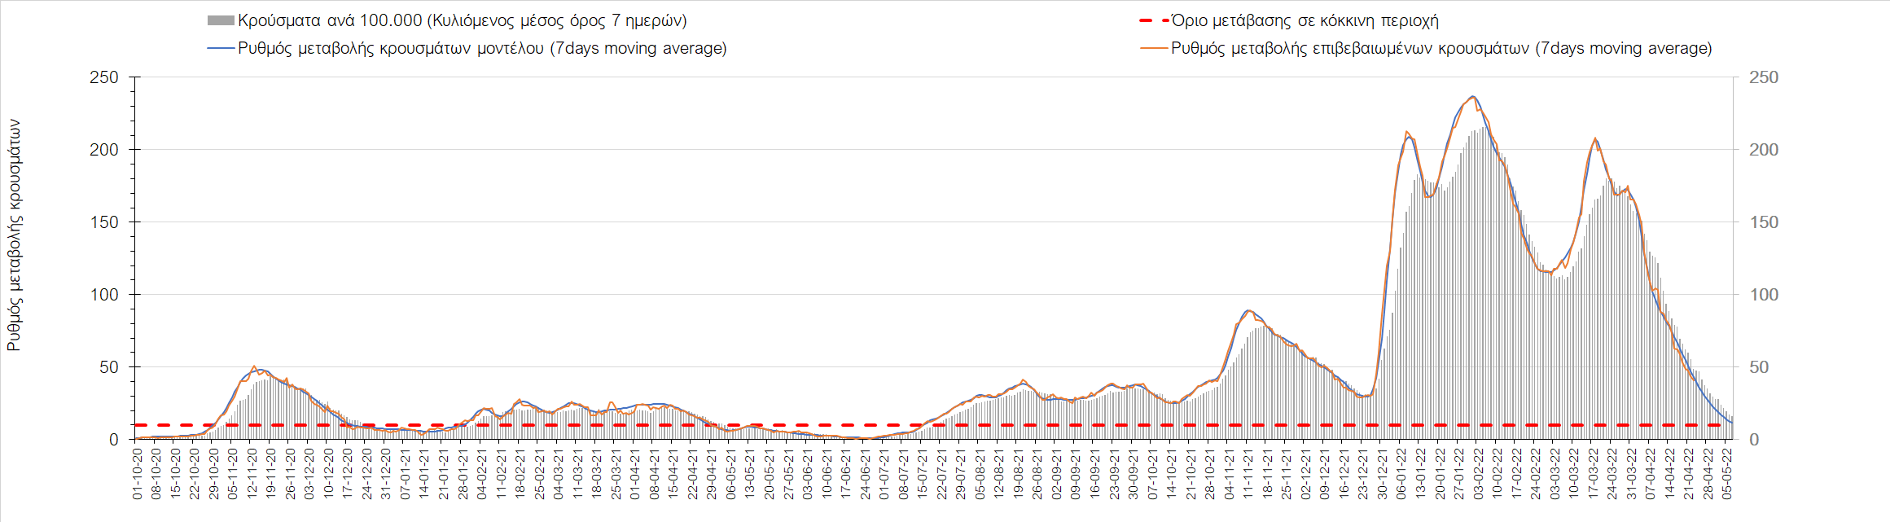Image resolution: width=1890 pixels, height=522 pixels.
Task: Click the 0 label on left axis
Action: click(114, 440)
